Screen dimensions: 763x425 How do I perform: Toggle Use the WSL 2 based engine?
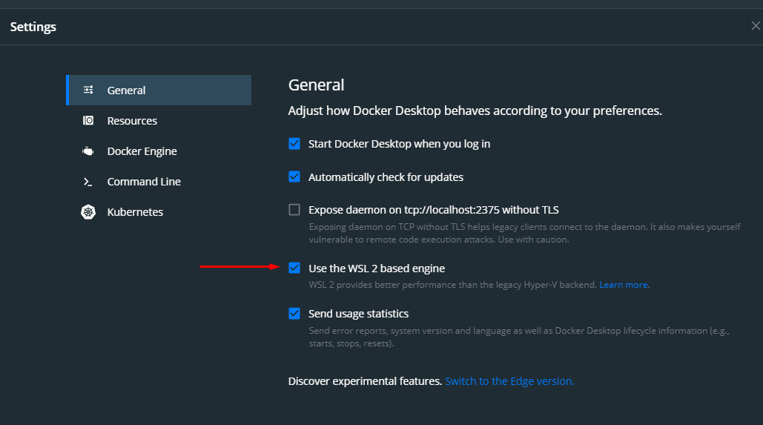[294, 268]
